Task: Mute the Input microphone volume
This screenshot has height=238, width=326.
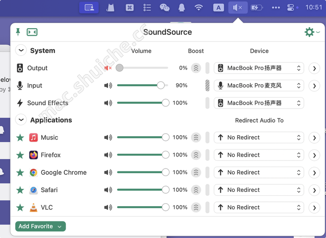Action: pyautogui.click(x=108, y=86)
